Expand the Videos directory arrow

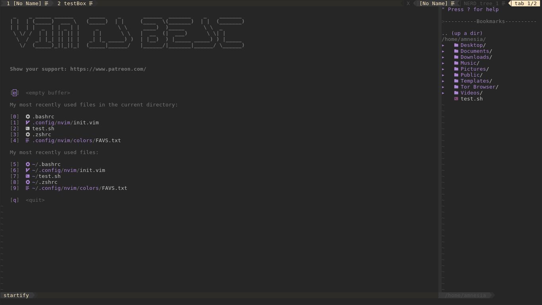coord(443,93)
